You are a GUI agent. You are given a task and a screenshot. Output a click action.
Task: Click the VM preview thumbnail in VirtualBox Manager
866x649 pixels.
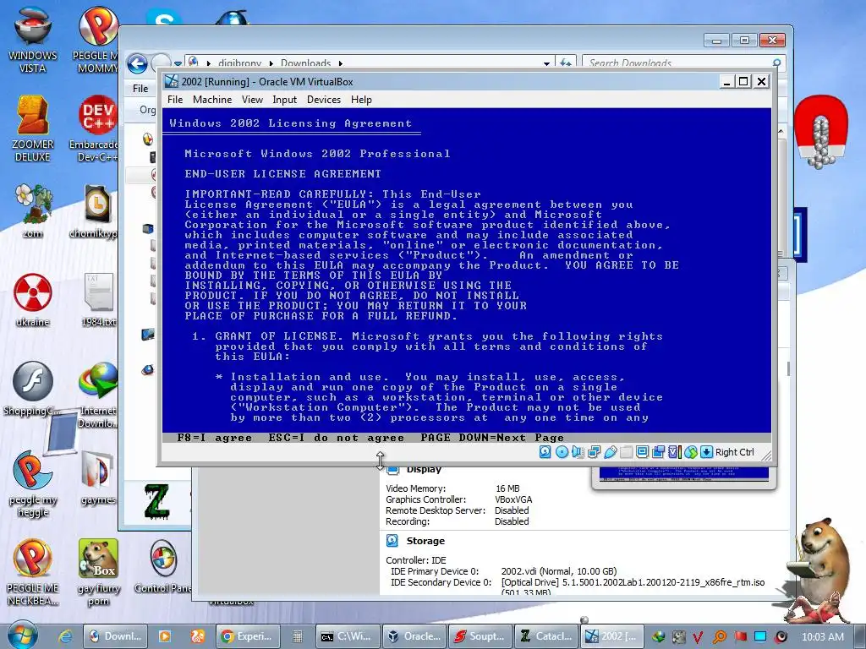[x=683, y=474]
